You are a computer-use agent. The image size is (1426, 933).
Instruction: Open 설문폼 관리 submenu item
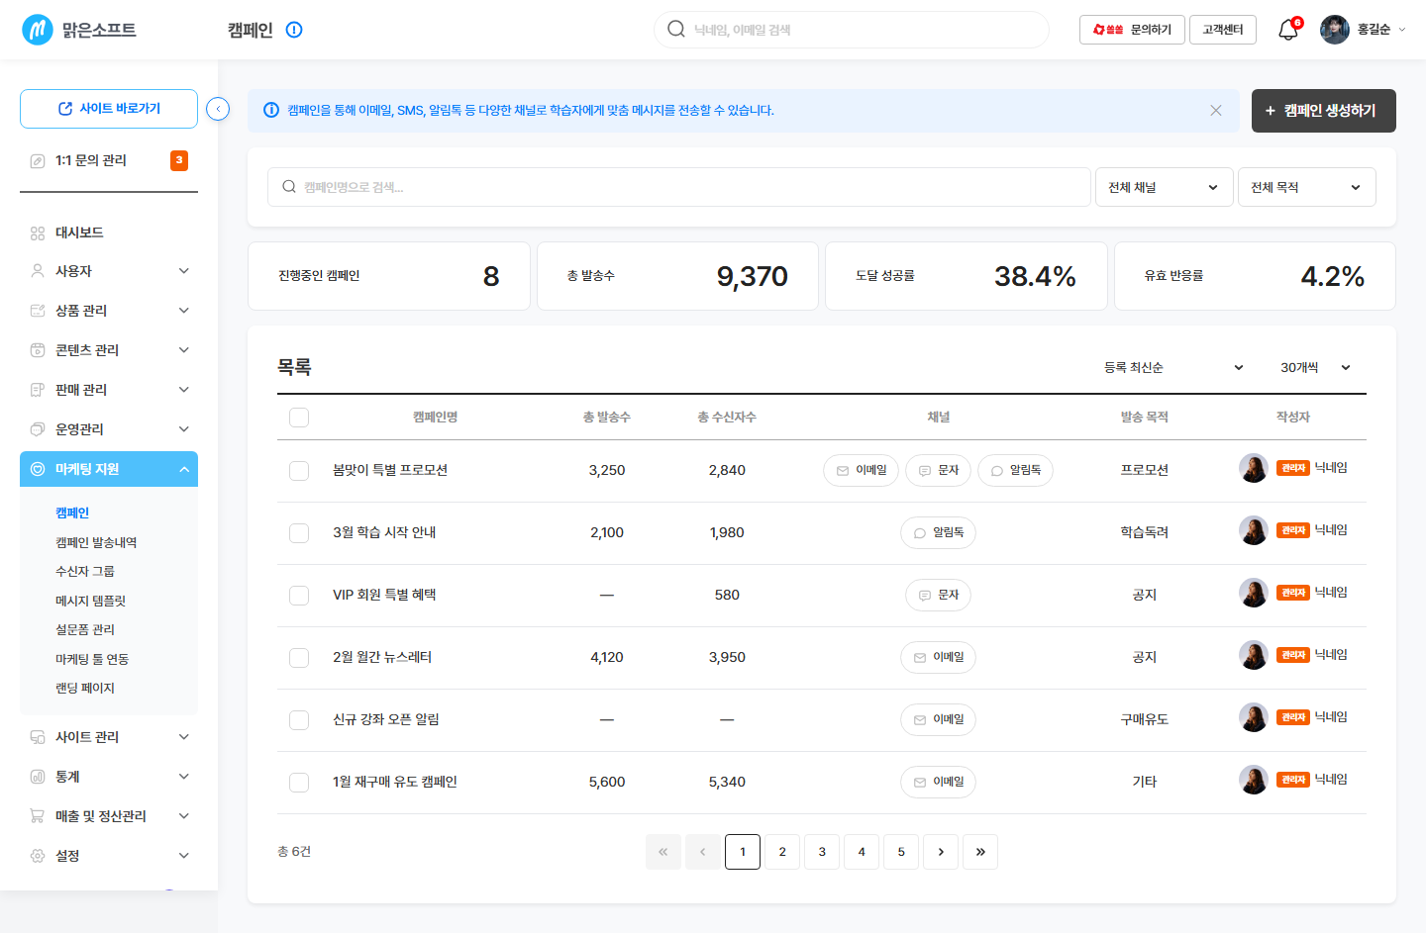click(85, 629)
